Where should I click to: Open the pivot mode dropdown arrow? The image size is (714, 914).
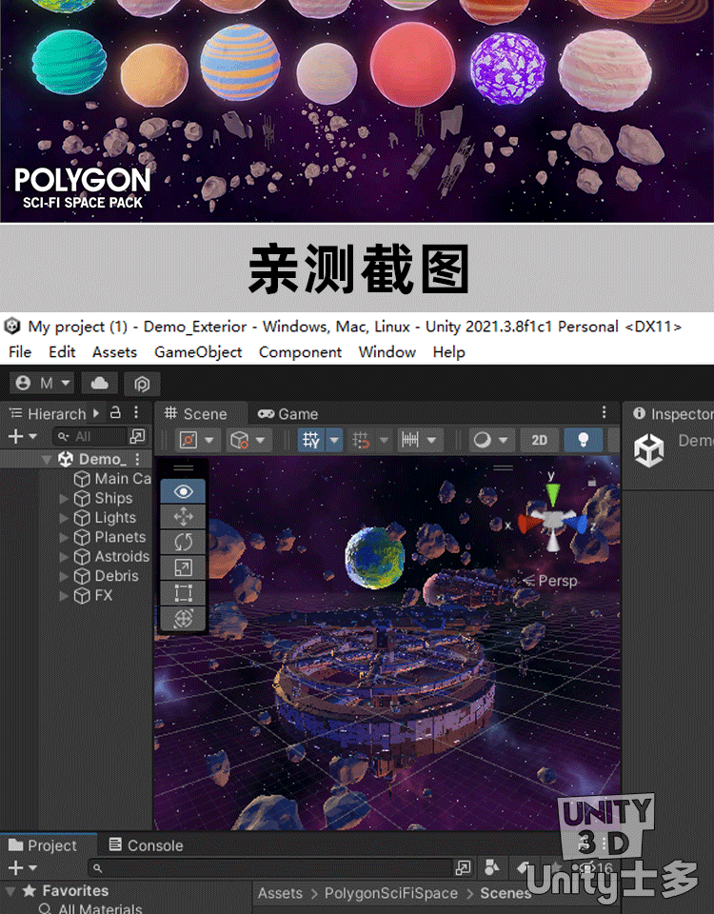tap(209, 440)
